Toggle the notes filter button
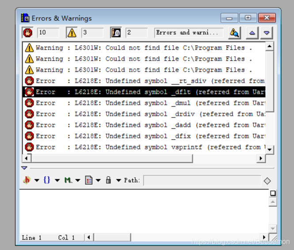Image resolution: width=294 pixels, height=250 pixels. pos(116,33)
